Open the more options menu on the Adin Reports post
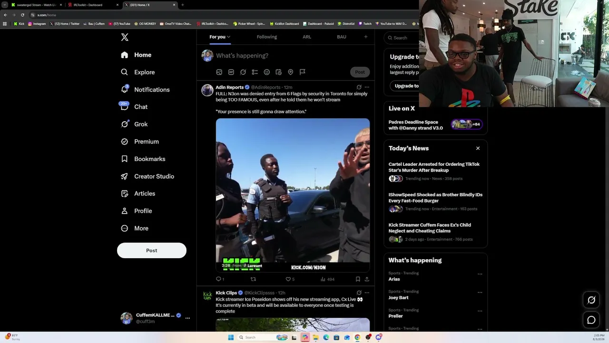609x343 pixels. (x=367, y=87)
